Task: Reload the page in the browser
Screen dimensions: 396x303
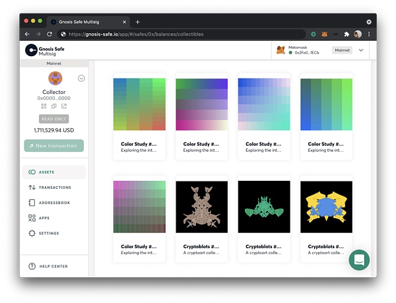Action: (49, 34)
